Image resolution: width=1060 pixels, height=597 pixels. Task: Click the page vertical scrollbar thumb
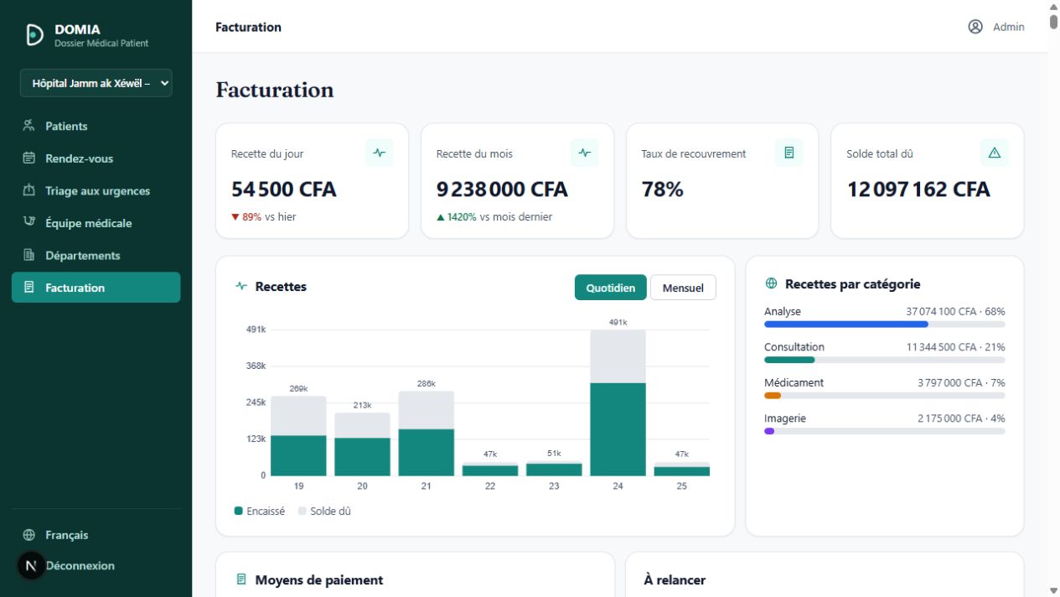[1053, 21]
